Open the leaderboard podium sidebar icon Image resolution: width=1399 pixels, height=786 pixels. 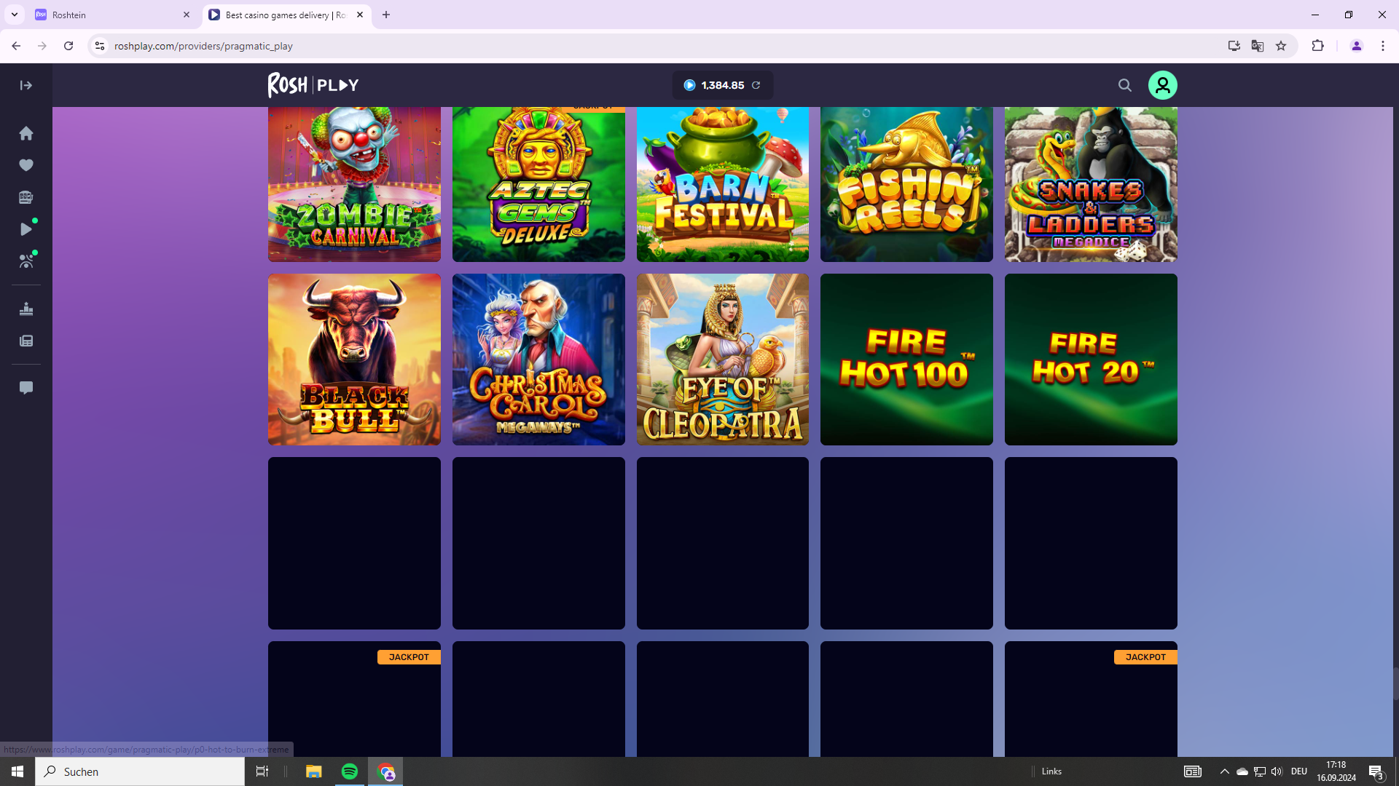(x=26, y=309)
